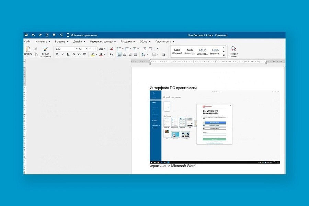Open the borders dropdown
Image resolution: width=309 pixels, height=206 pixels.
pos(156,54)
